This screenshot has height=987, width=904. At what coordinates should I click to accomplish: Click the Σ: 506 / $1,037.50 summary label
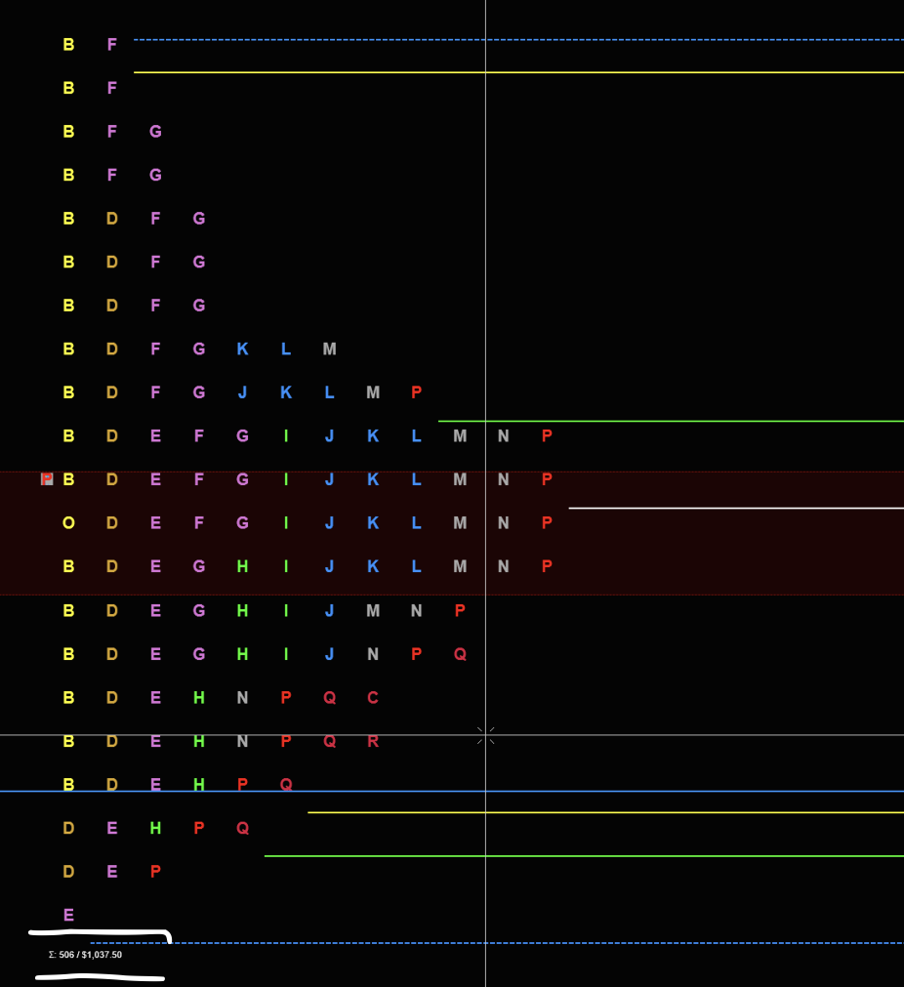[85, 955]
